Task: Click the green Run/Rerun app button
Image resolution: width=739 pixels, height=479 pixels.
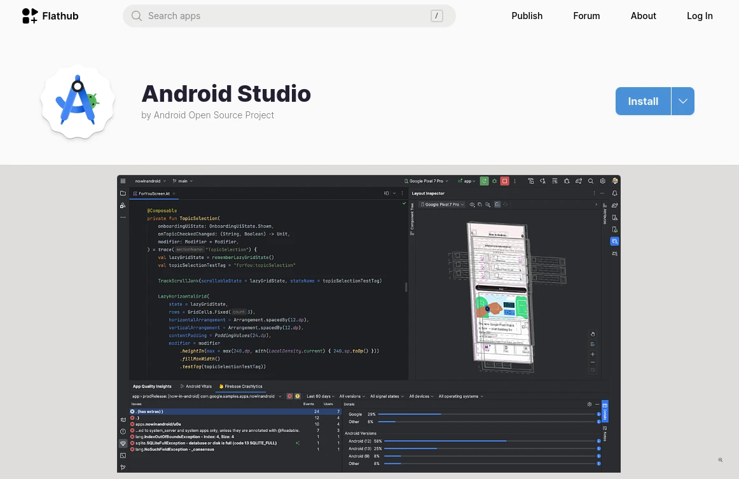Action: click(x=484, y=181)
